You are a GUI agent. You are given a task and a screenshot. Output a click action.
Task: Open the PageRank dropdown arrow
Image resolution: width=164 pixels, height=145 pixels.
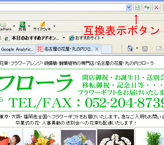pos(14,26)
